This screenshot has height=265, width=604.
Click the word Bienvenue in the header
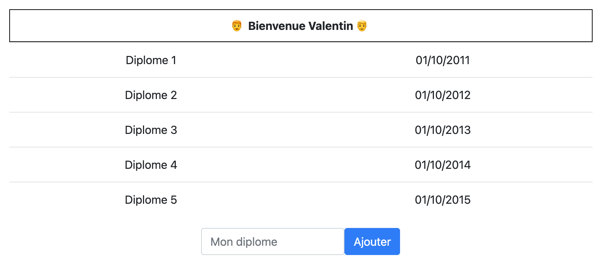pos(277,26)
